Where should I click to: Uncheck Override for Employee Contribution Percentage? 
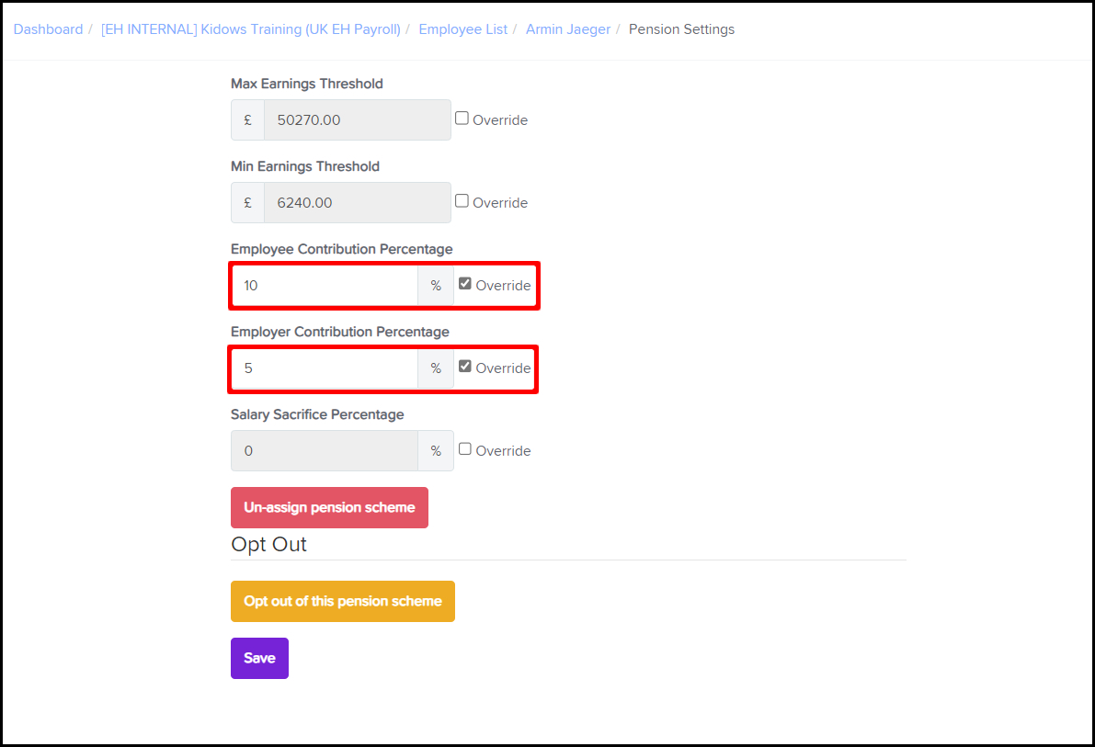[x=465, y=284]
